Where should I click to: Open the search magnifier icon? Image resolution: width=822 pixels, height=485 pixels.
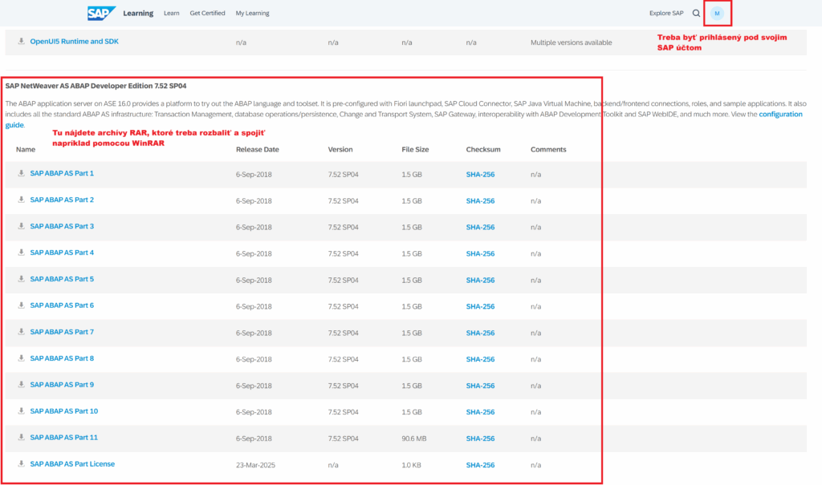(696, 13)
